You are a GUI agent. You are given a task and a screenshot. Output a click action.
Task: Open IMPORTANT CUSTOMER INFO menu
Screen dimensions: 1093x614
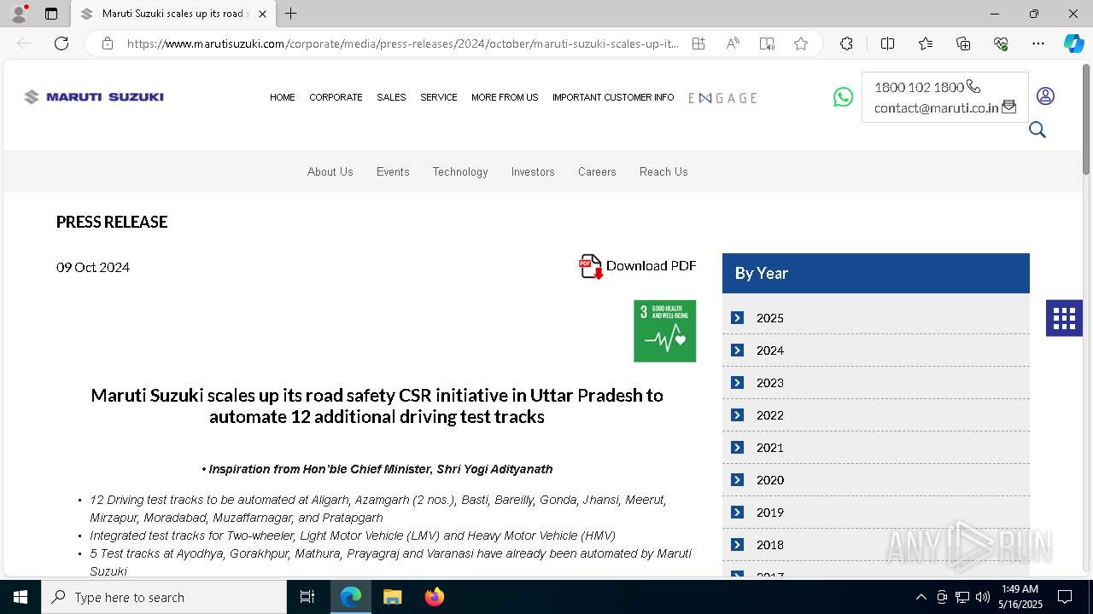pyautogui.click(x=613, y=97)
